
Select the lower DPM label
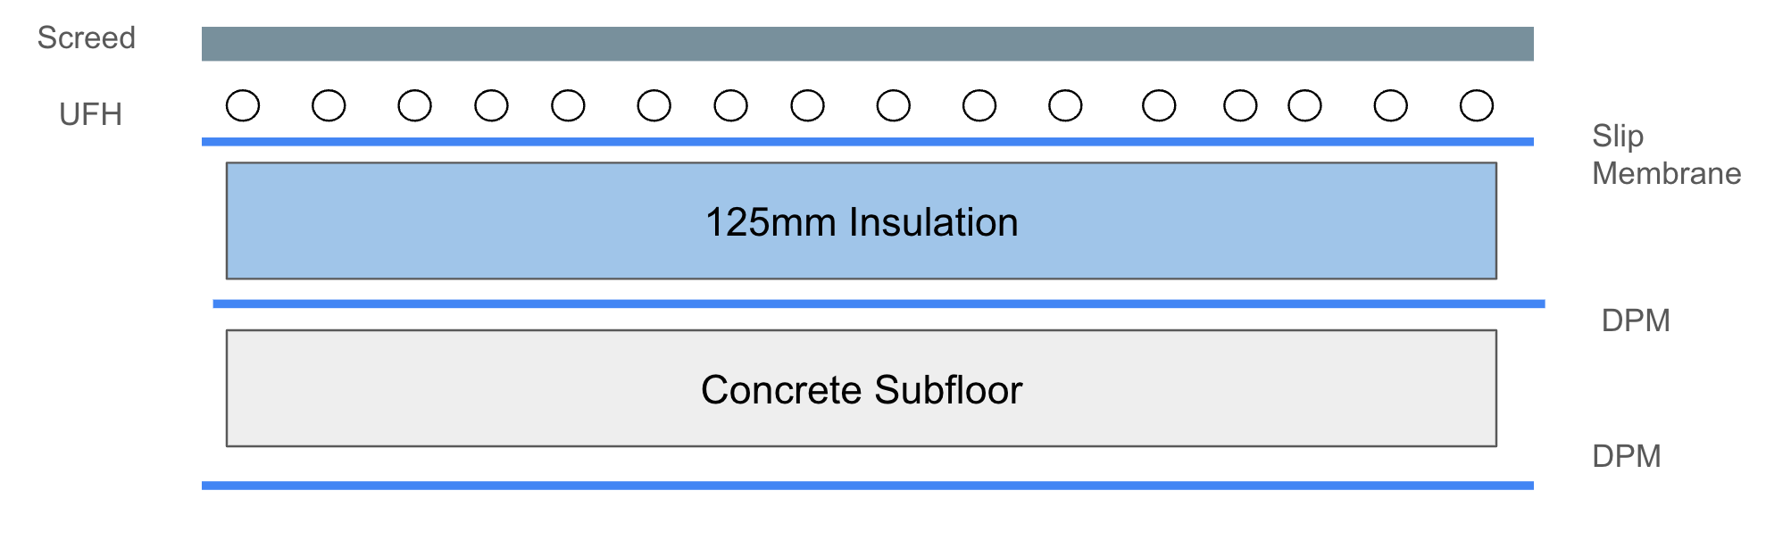1627,456
